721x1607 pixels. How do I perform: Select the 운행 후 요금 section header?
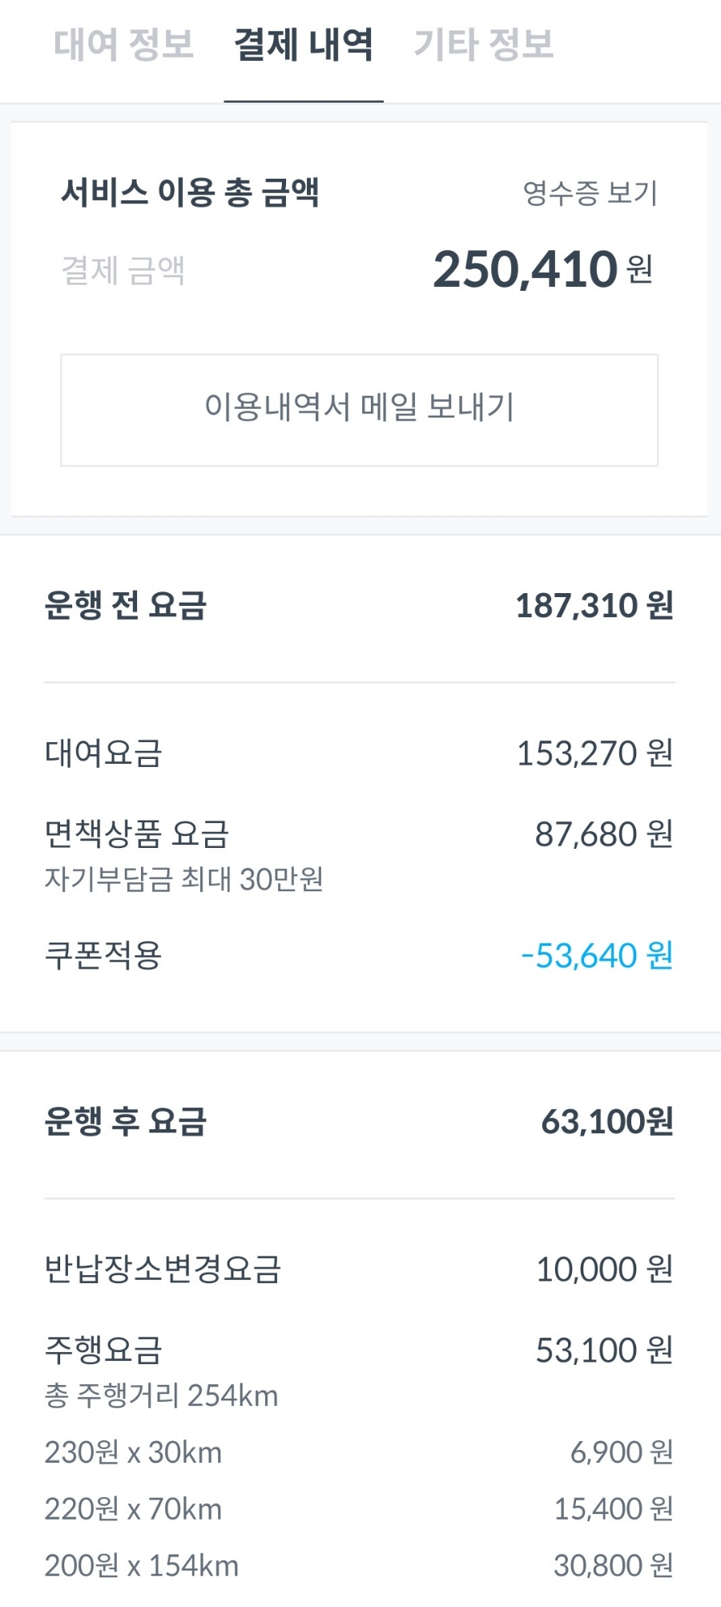coord(126,1121)
